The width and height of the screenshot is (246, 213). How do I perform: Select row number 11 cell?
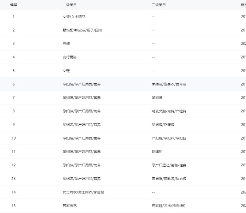pyautogui.click(x=14, y=152)
